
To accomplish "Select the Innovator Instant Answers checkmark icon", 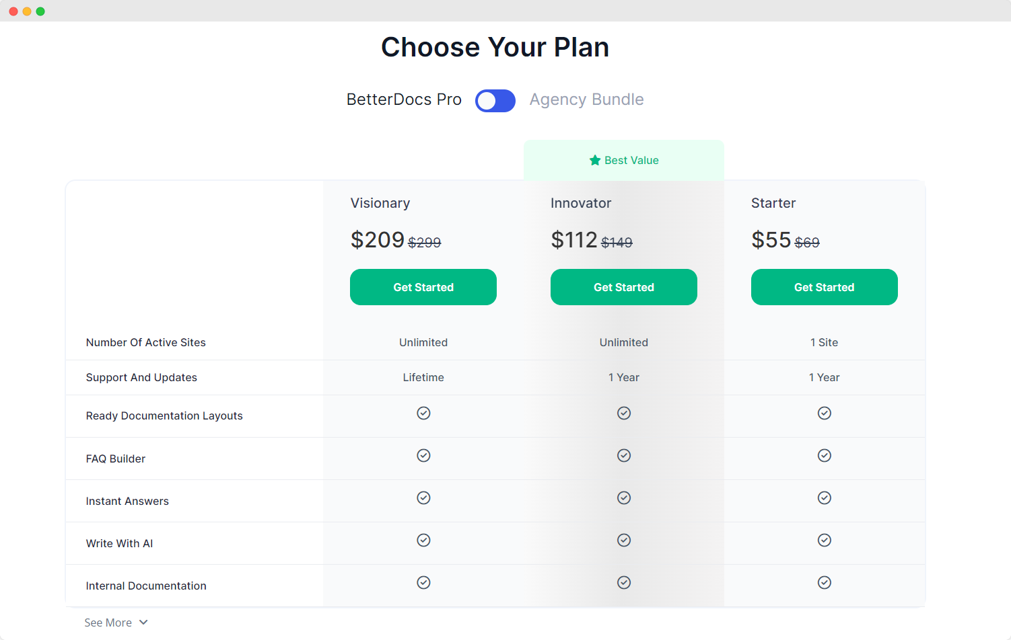I will coord(624,497).
